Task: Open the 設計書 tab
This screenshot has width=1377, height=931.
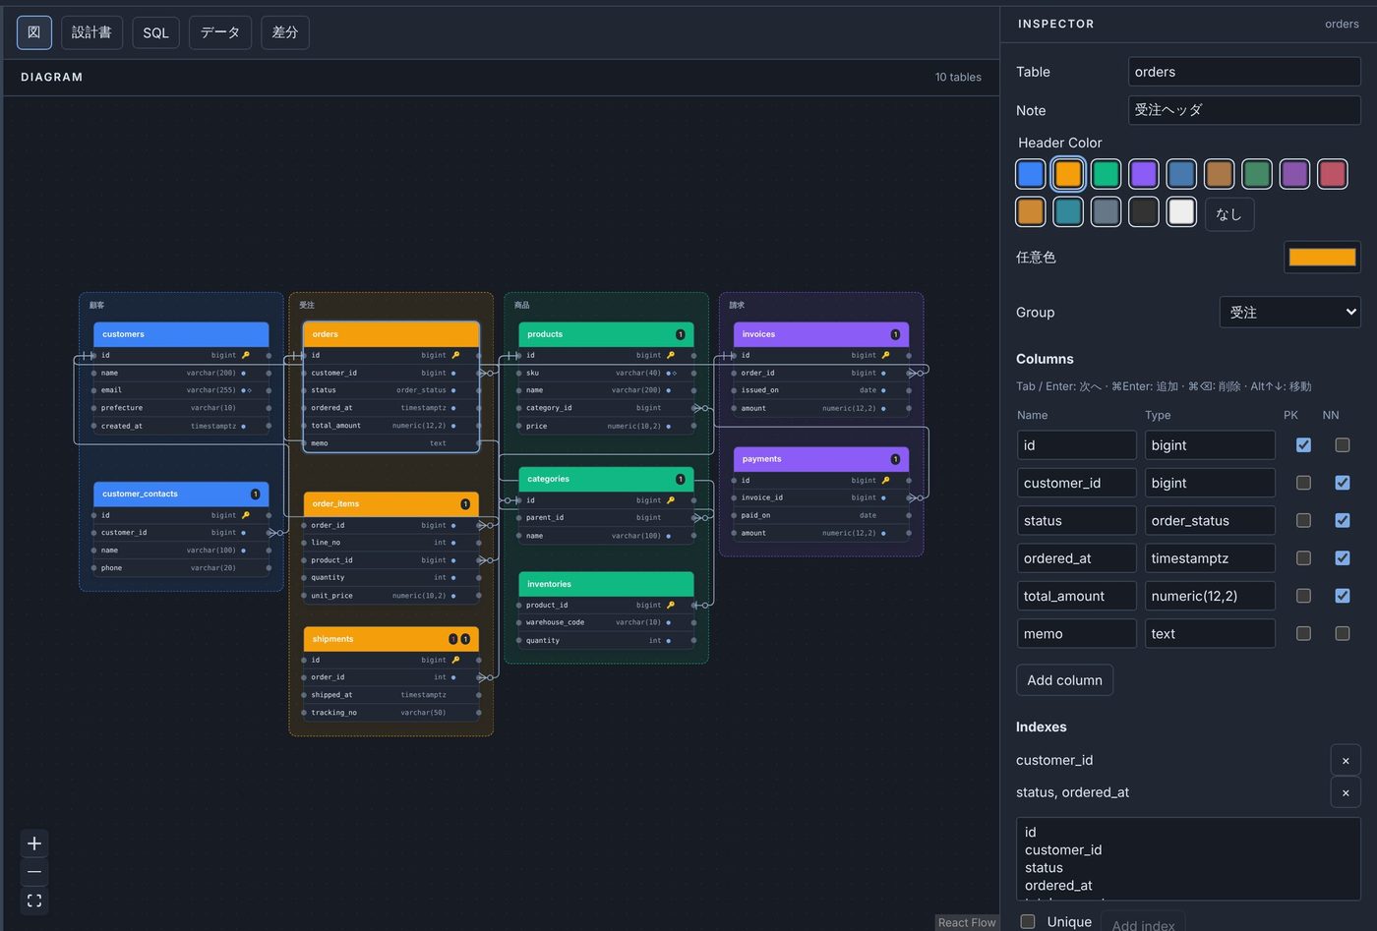Action: [x=91, y=32]
